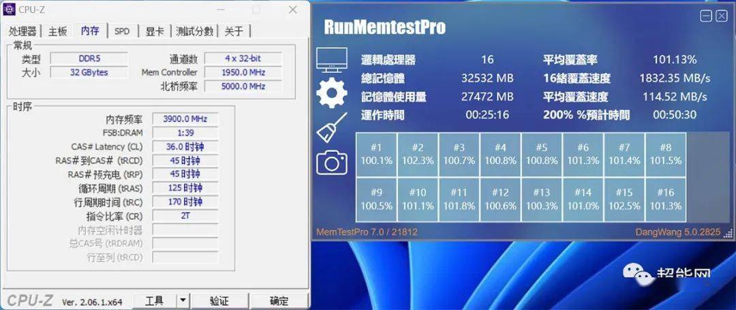The image size is (736, 310).
Task: Click CAS# Latency 36.0 时钟 value
Action: pyautogui.click(x=185, y=146)
